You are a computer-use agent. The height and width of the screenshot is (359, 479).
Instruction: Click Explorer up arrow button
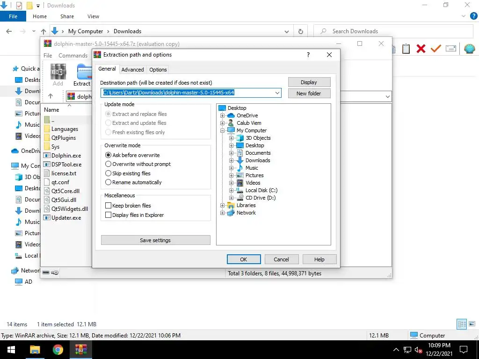click(44, 31)
